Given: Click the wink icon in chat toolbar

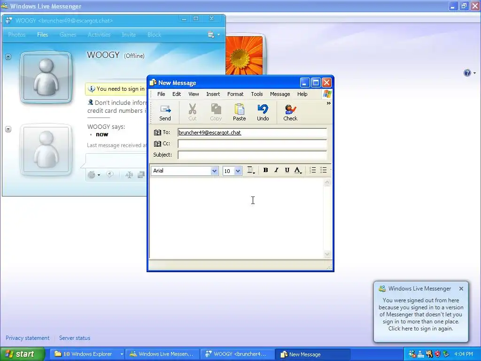Looking at the screenshot, I should (110, 175).
